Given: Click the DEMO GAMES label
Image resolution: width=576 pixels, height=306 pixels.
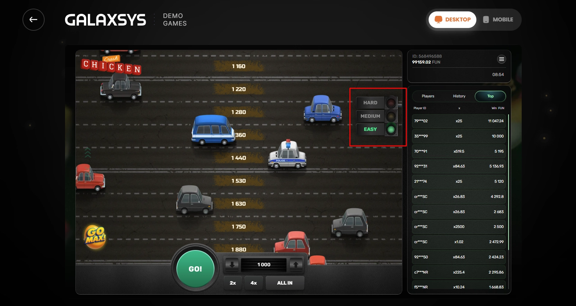Looking at the screenshot, I should [175, 20].
